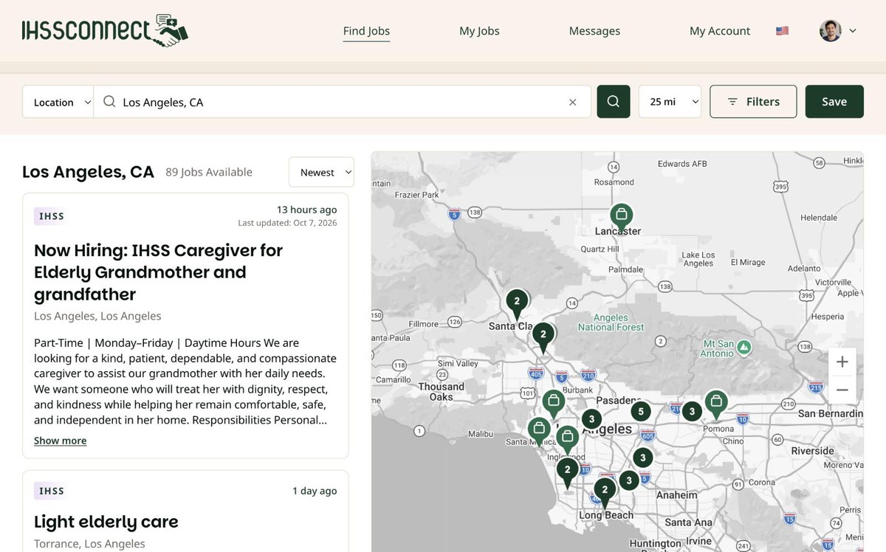This screenshot has height=552, width=886.
Task: Select the Lancaster job map pin
Action: 622,217
